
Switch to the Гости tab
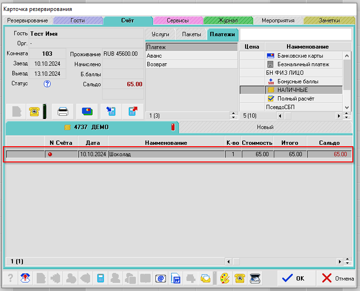click(77, 20)
